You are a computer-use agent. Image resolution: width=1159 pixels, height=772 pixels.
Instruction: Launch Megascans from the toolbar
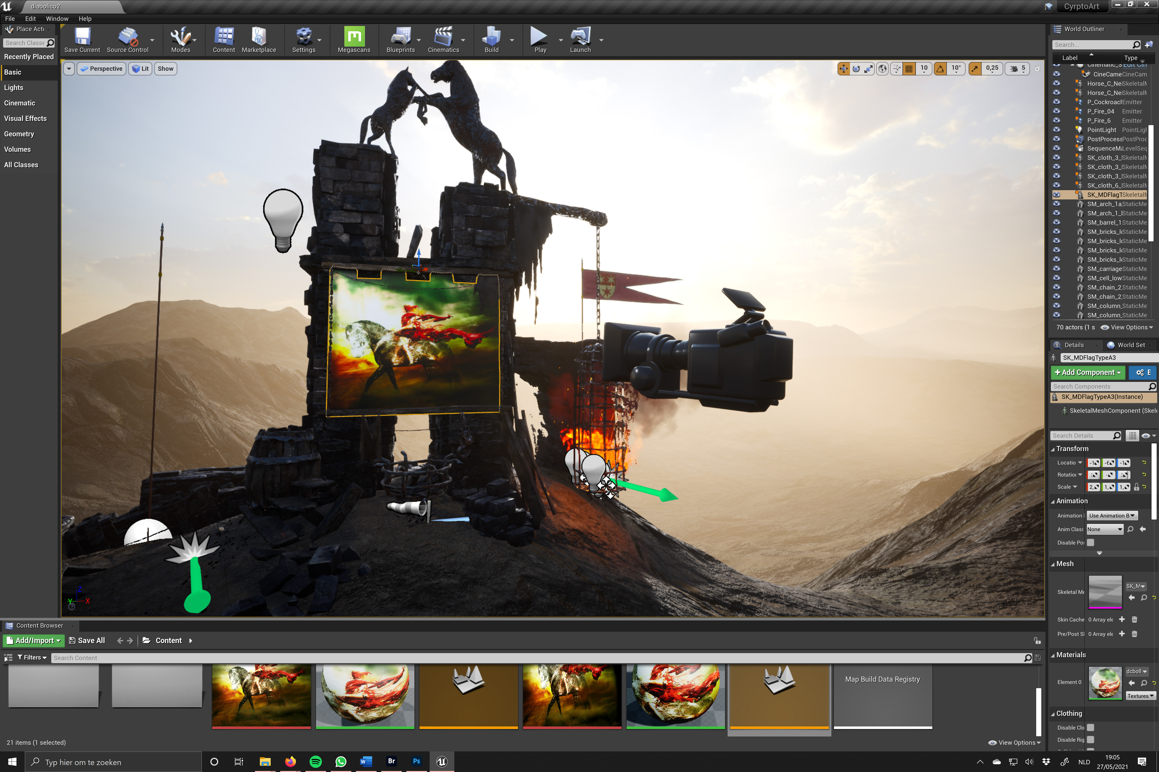(354, 40)
